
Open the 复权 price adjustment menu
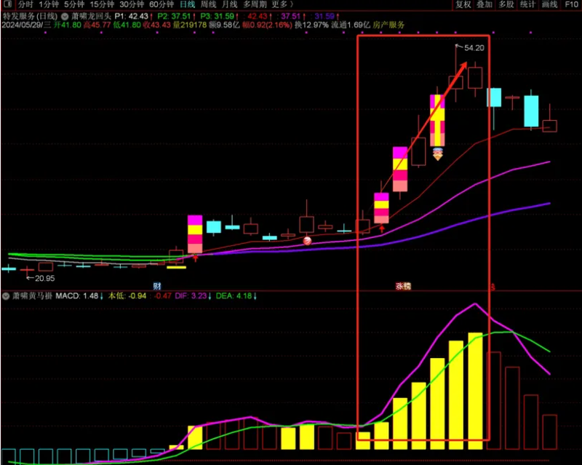click(x=463, y=4)
